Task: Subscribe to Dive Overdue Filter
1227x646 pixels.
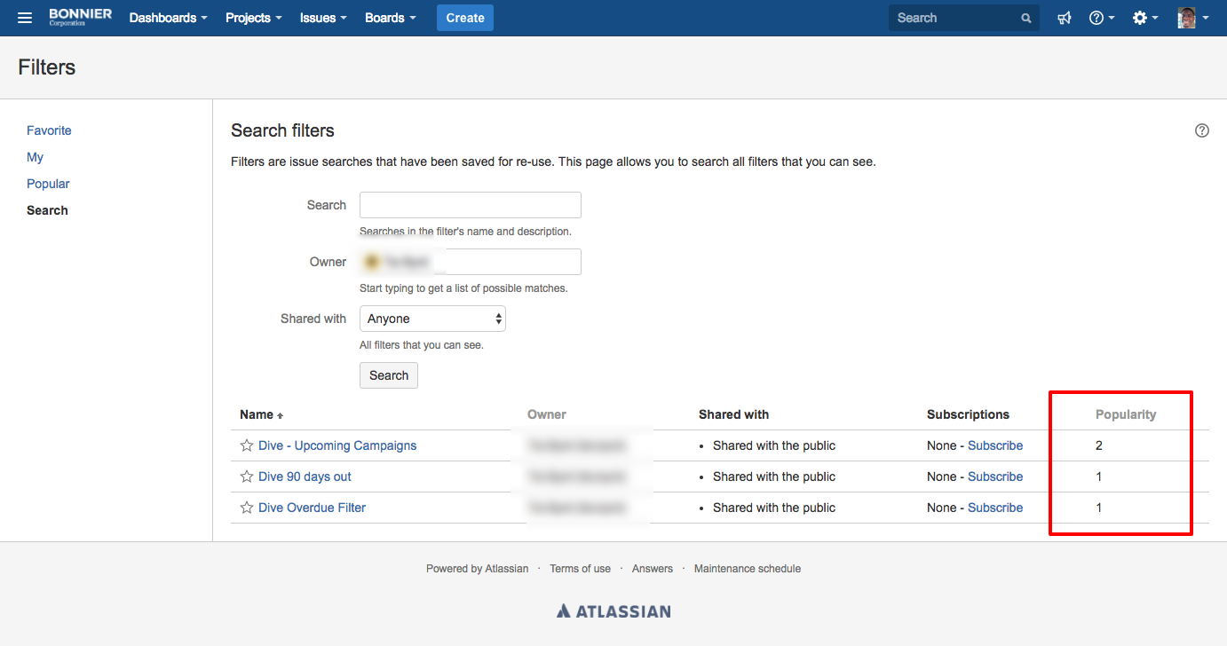Action: coord(995,508)
